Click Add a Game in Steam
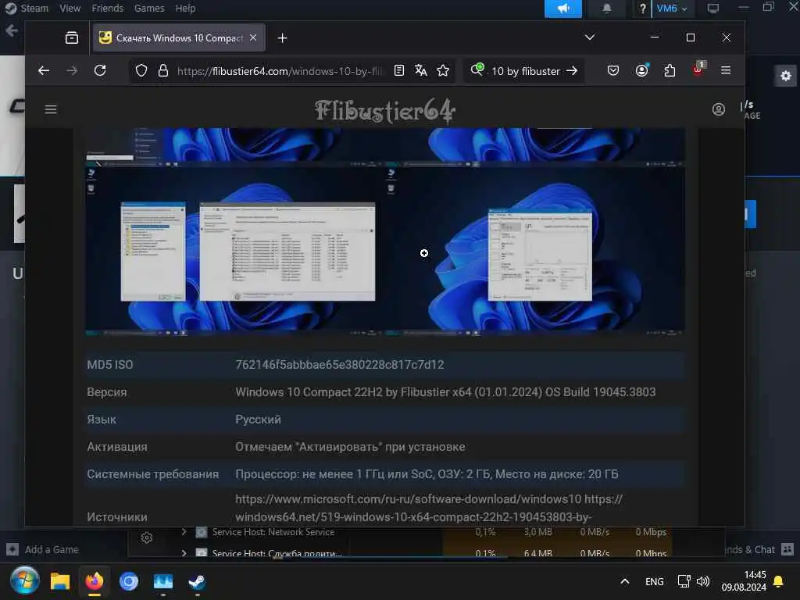This screenshot has width=800, height=600. pos(43,549)
